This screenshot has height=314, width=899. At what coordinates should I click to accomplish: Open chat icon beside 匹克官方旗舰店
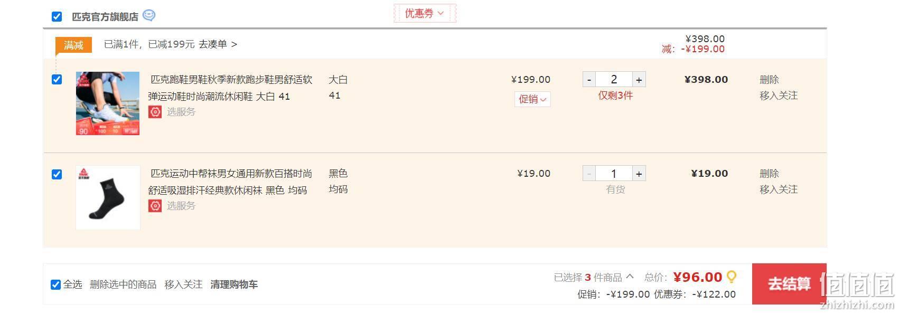tap(149, 15)
